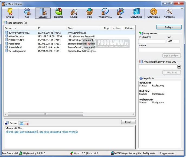Open the Statystyka statistics icon

click(x=136, y=11)
